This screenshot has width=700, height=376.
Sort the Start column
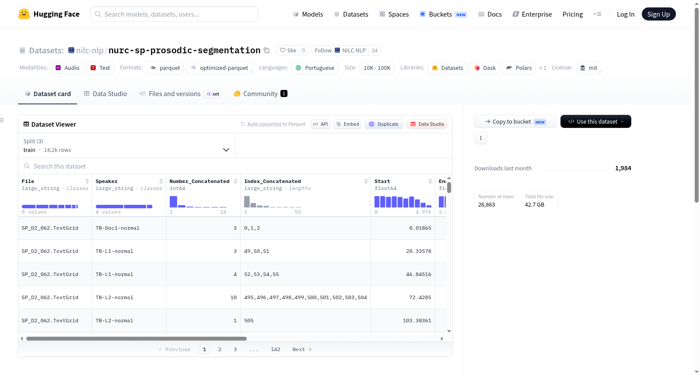(x=430, y=181)
